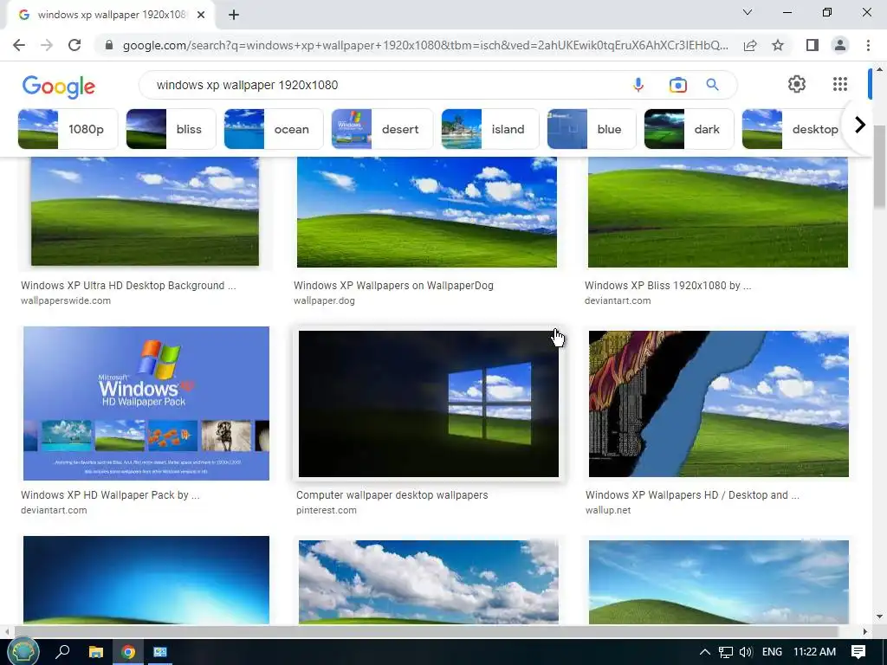Switch input language ENG
Viewport: 887px width, 665px height.
point(772,652)
